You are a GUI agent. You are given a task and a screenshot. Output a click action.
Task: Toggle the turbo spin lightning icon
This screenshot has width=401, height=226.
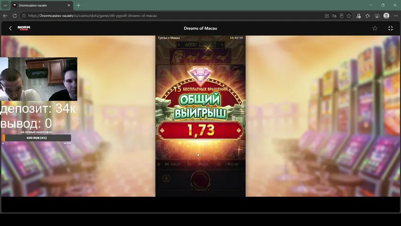(x=166, y=178)
